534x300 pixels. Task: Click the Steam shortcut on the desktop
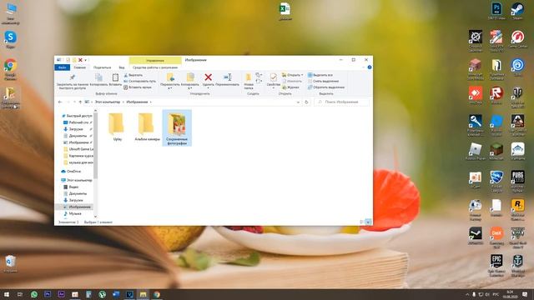(517, 11)
